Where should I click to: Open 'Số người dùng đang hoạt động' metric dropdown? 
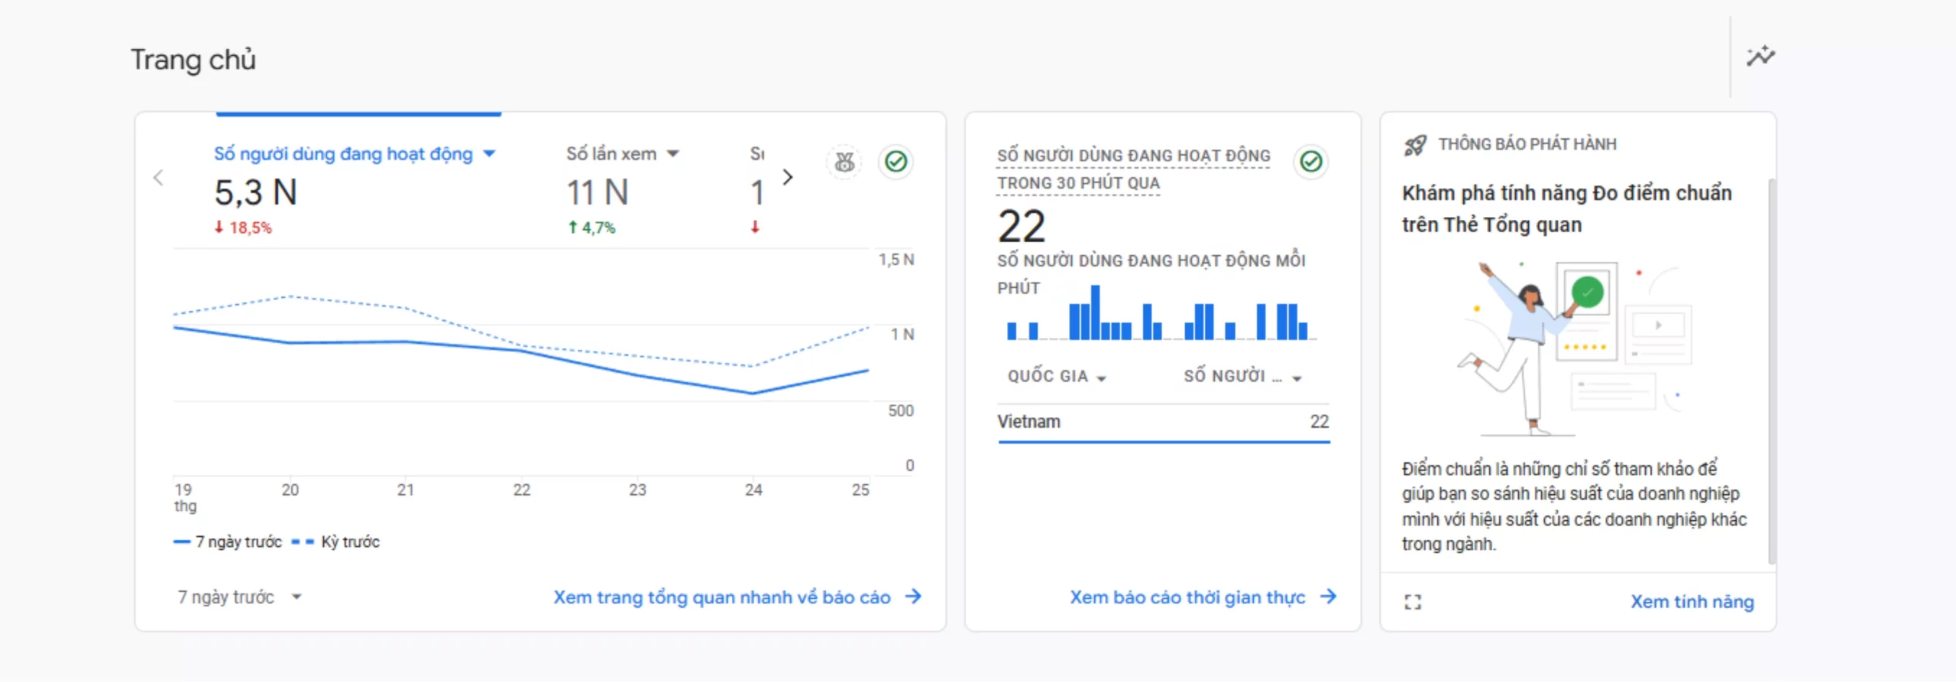click(490, 154)
